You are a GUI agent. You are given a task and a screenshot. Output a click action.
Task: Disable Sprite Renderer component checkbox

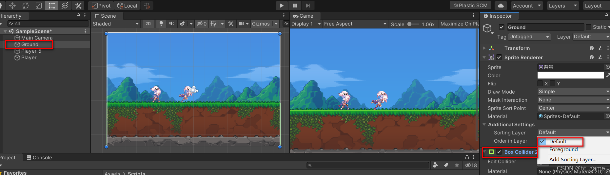tap(499, 57)
